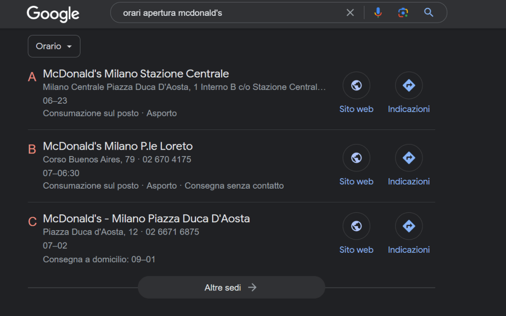
Task: Clear the search box text
Action: point(350,13)
